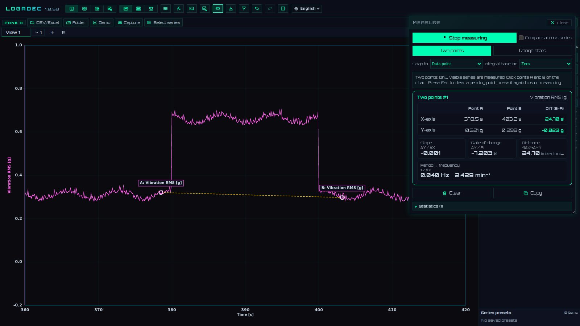Enable Compare across series checkbox
580x326 pixels.
pyautogui.click(x=521, y=38)
